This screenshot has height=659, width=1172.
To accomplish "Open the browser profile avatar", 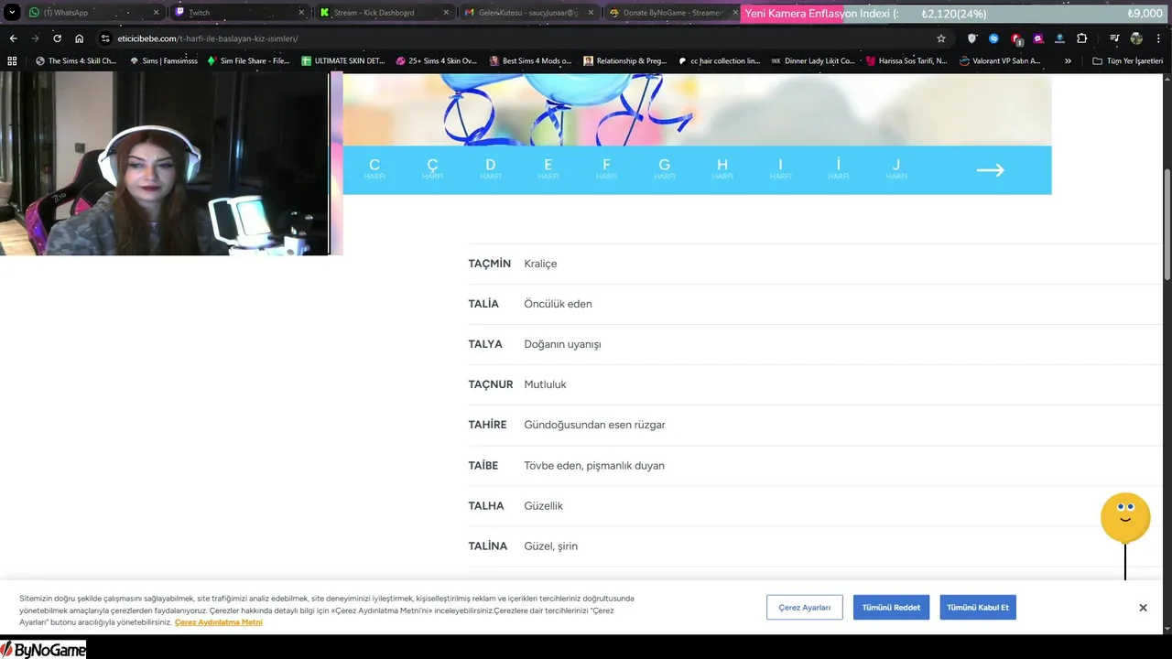I will (x=1136, y=38).
